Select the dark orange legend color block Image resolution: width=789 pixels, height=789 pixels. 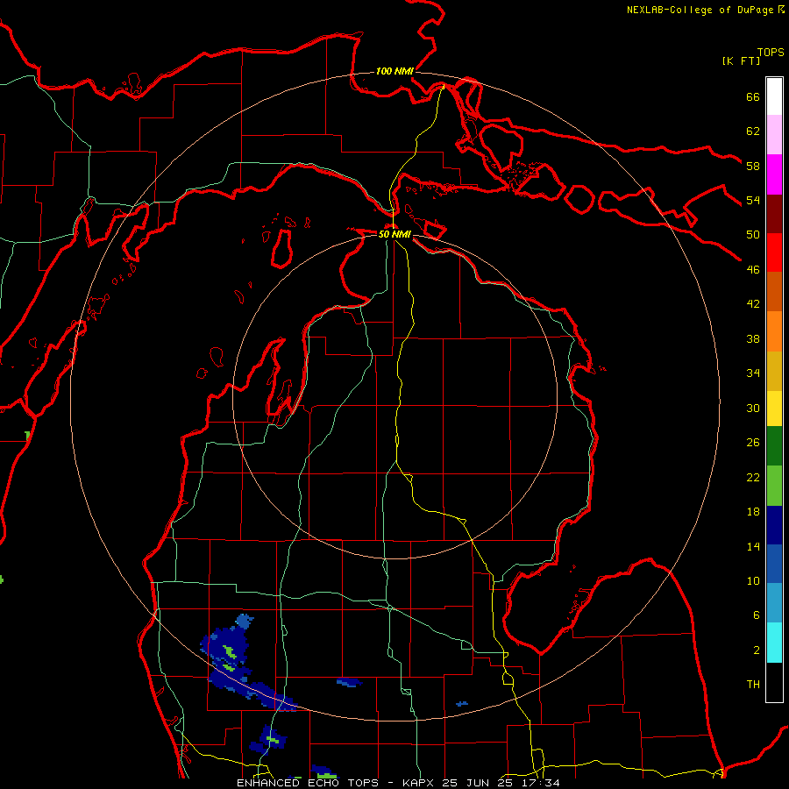[x=774, y=291]
